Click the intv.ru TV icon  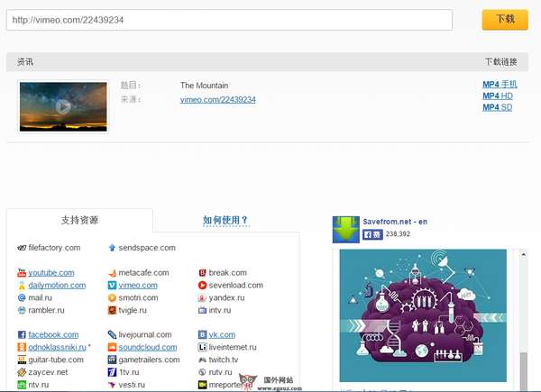click(x=202, y=310)
